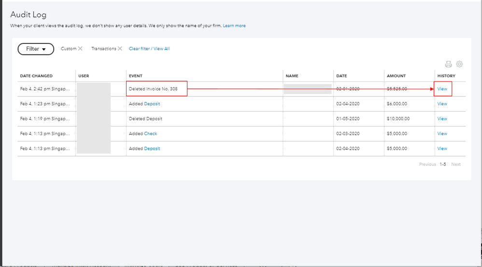This screenshot has height=267, width=482.
Task: Click the Date Changed column header
Action: click(x=36, y=76)
